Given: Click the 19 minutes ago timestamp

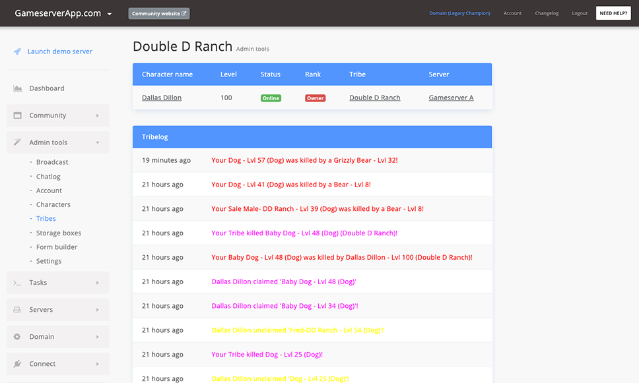Looking at the screenshot, I should click(x=166, y=160).
